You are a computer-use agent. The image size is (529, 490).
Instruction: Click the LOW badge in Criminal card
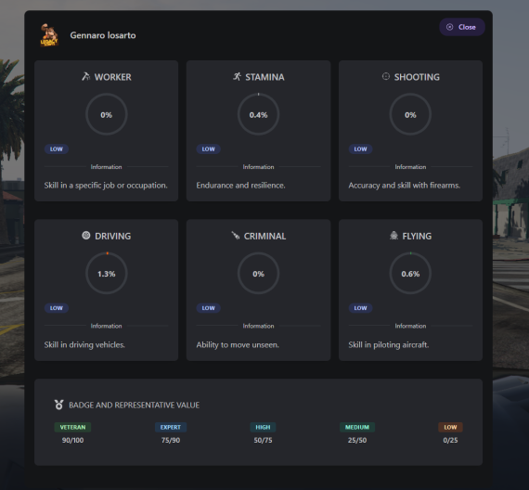pos(209,308)
